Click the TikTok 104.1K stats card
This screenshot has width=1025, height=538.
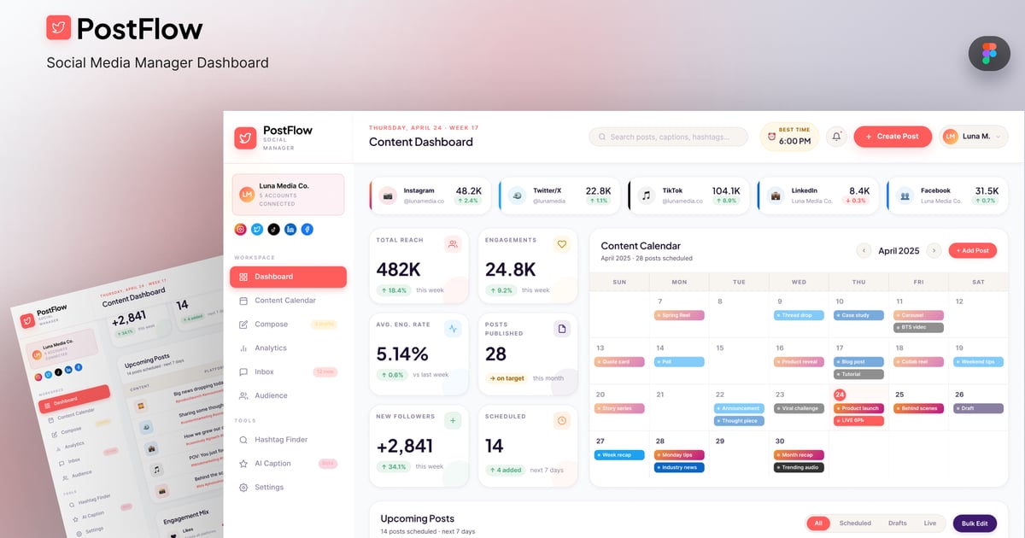(x=688, y=196)
